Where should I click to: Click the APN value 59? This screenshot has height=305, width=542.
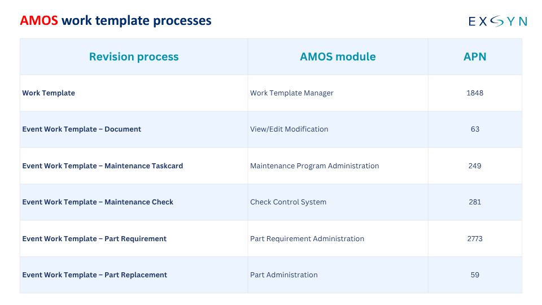coord(475,275)
